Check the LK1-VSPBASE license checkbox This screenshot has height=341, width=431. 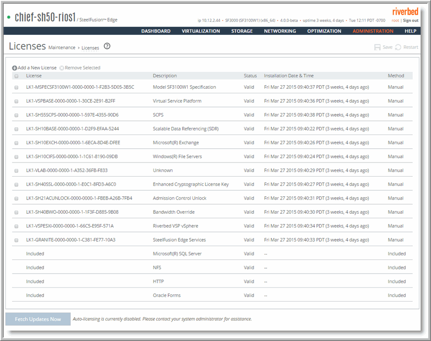pos(16,102)
